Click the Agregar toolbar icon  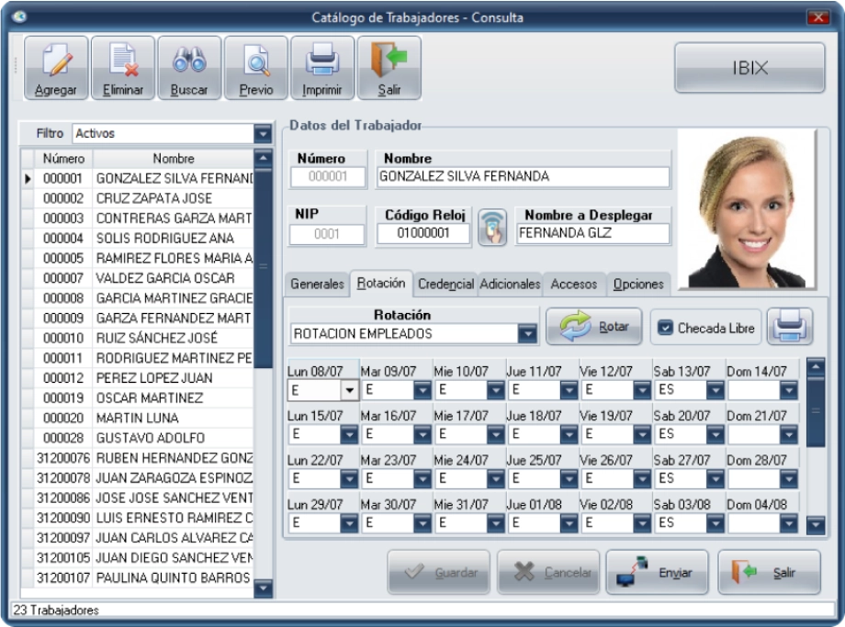[56, 68]
